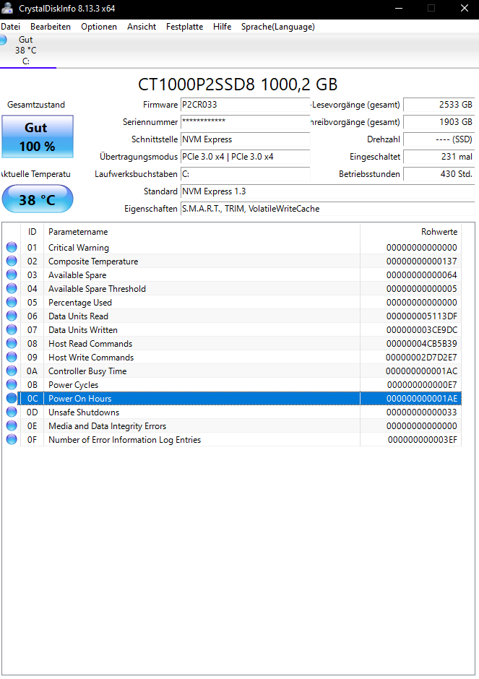Click raw value 00000000000137
The width and height of the screenshot is (479, 679).
tap(421, 261)
